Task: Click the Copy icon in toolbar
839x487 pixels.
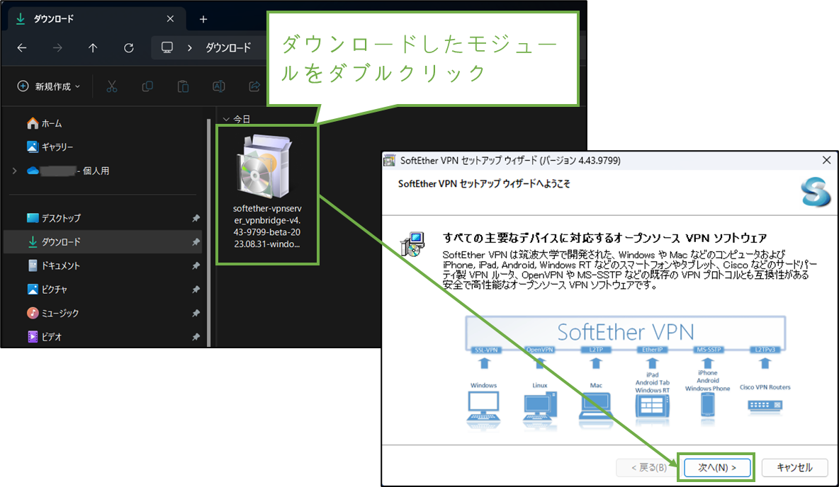Action: click(147, 86)
